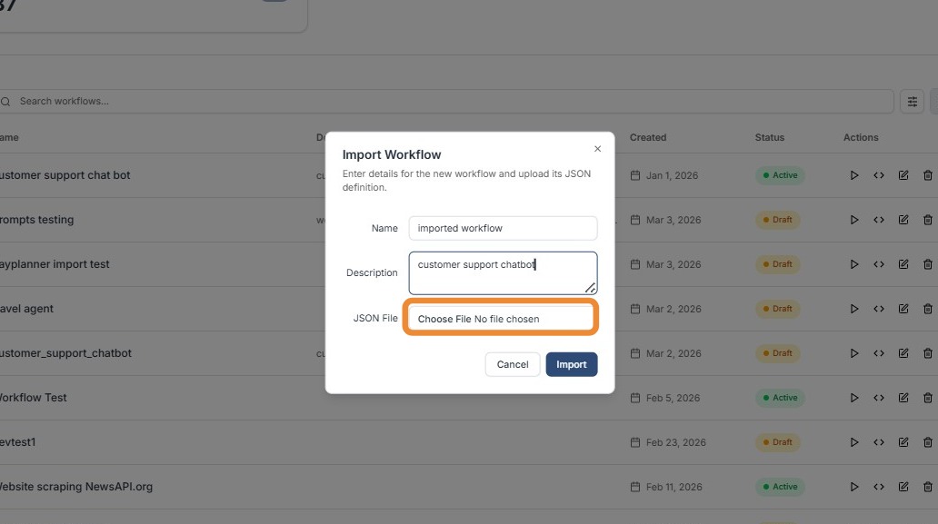The image size is (938, 524).
Task: Click the Import button
Action: (571, 364)
